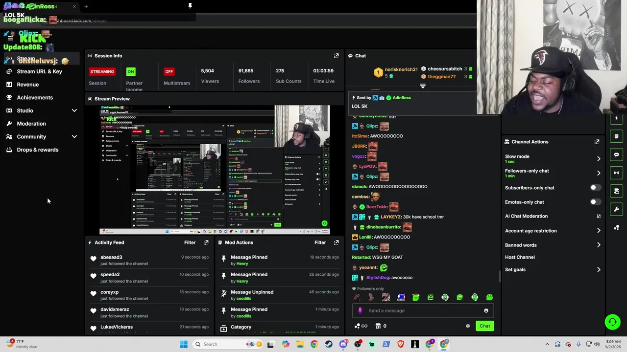Pop out the Activity Feed panel
This screenshot has height=352, width=627.
click(x=206, y=242)
